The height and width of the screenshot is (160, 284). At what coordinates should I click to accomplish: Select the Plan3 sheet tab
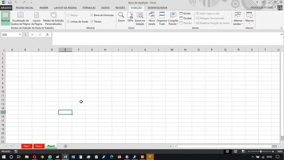51,146
